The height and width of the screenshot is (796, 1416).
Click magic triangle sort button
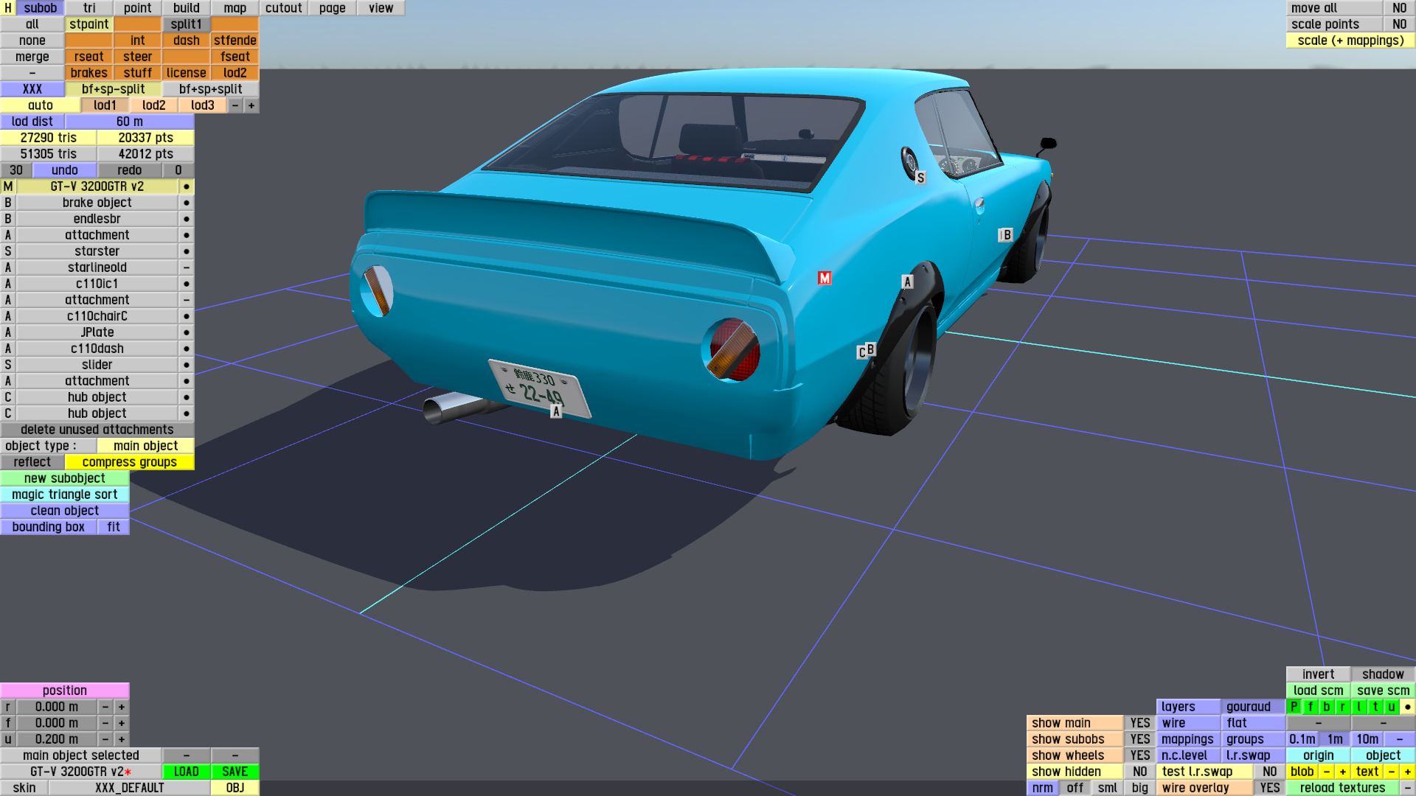[65, 495]
